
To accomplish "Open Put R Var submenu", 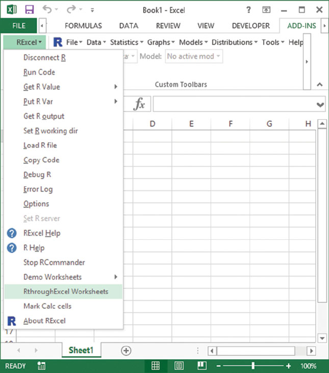I will coord(64,101).
